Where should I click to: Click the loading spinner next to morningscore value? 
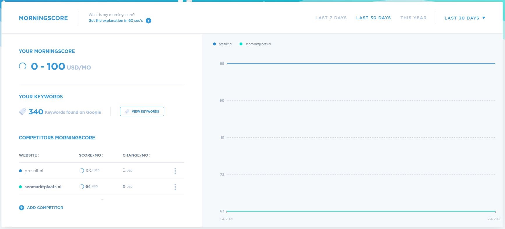click(22, 66)
